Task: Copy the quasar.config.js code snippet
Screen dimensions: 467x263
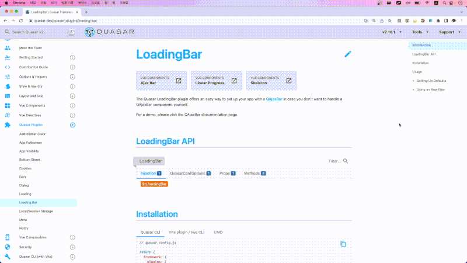Action: coord(343,244)
